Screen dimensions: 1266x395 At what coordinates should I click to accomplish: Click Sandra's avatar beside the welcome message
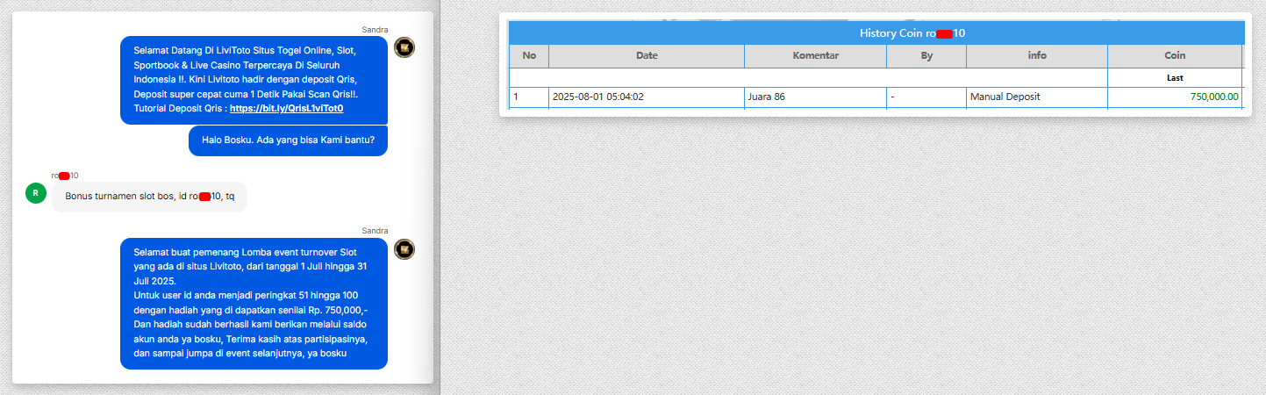click(404, 47)
